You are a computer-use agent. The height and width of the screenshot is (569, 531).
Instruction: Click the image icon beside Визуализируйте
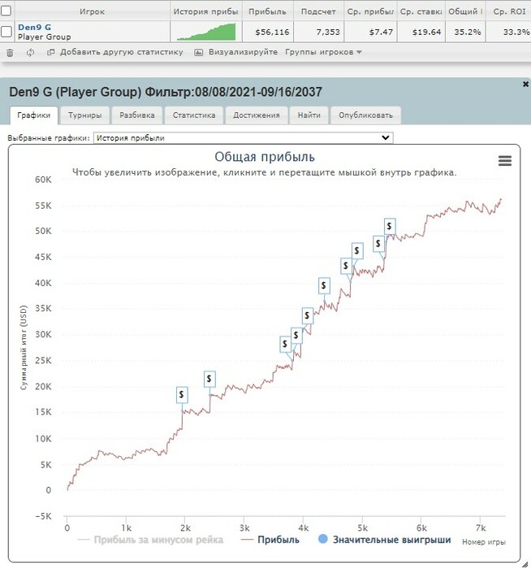198,52
